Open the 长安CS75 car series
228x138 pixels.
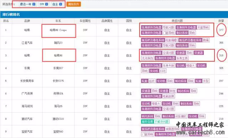pos(58,81)
